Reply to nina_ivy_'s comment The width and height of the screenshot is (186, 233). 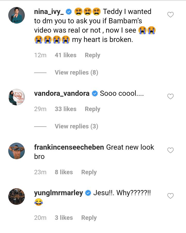(92, 55)
